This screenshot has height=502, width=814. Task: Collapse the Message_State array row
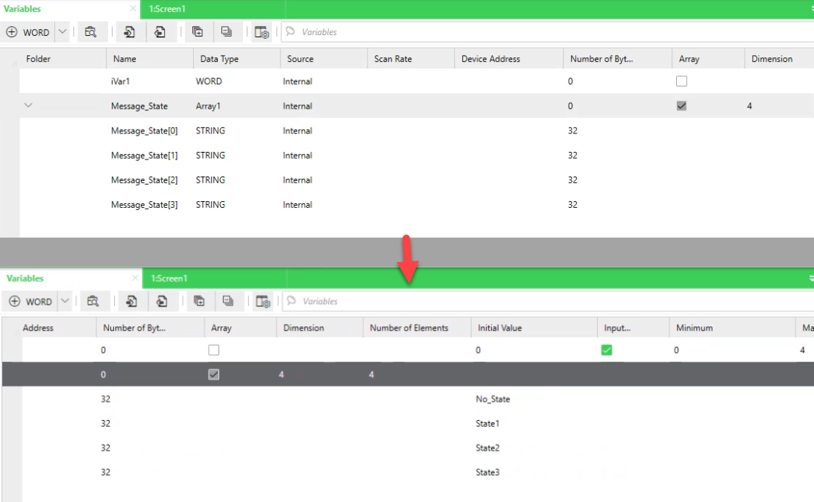pos(28,105)
